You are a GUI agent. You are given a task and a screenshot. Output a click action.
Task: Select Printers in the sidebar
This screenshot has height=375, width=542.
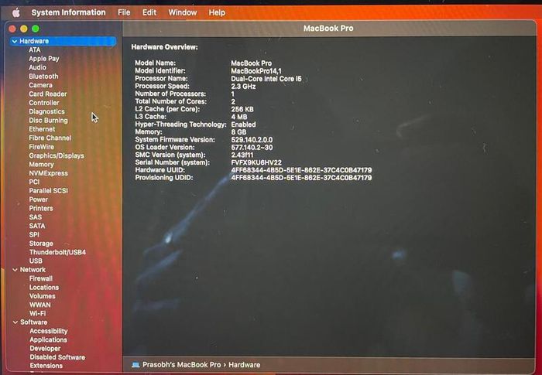point(41,208)
